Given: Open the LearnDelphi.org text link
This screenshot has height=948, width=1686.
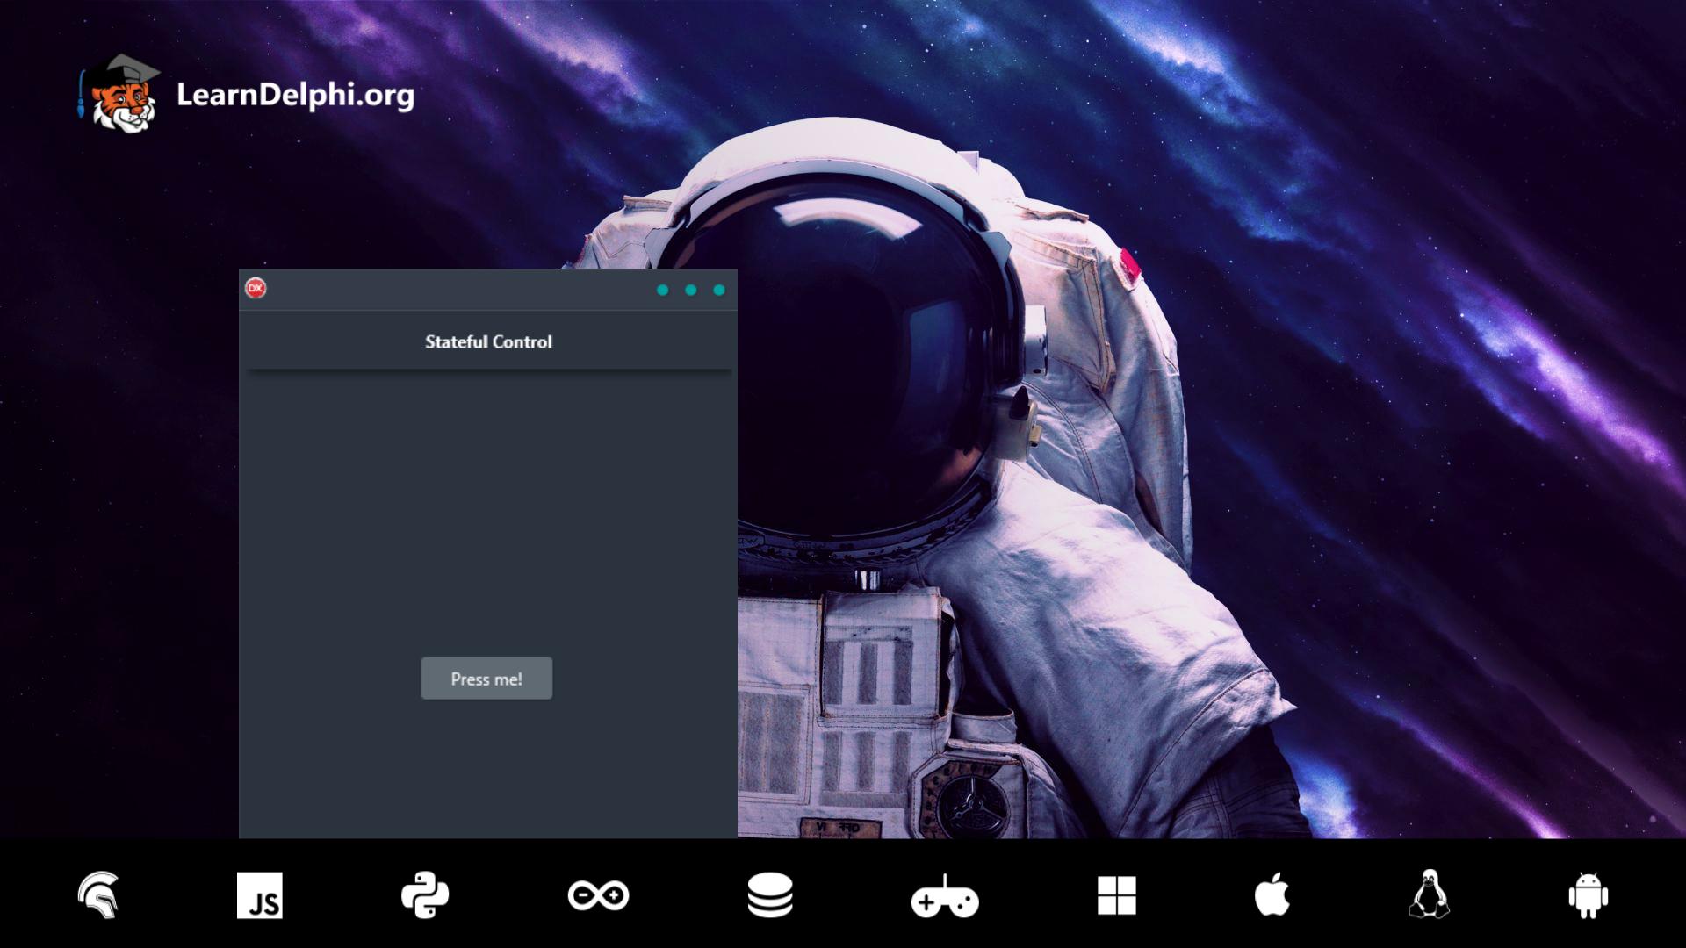Looking at the screenshot, I should click(295, 97).
